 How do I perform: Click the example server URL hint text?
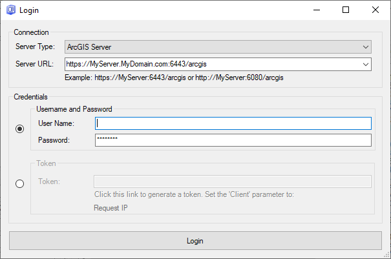point(174,78)
